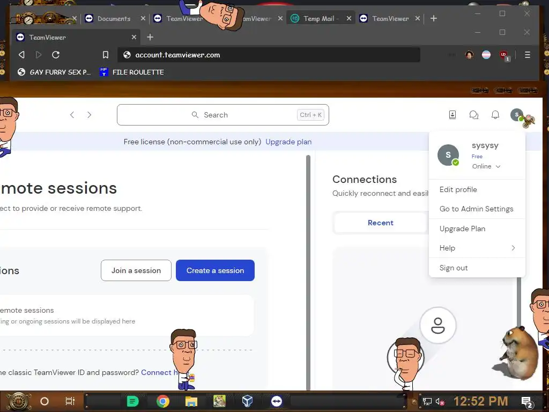Open File Explorer from taskbar
The height and width of the screenshot is (412, 549).
[x=191, y=401]
